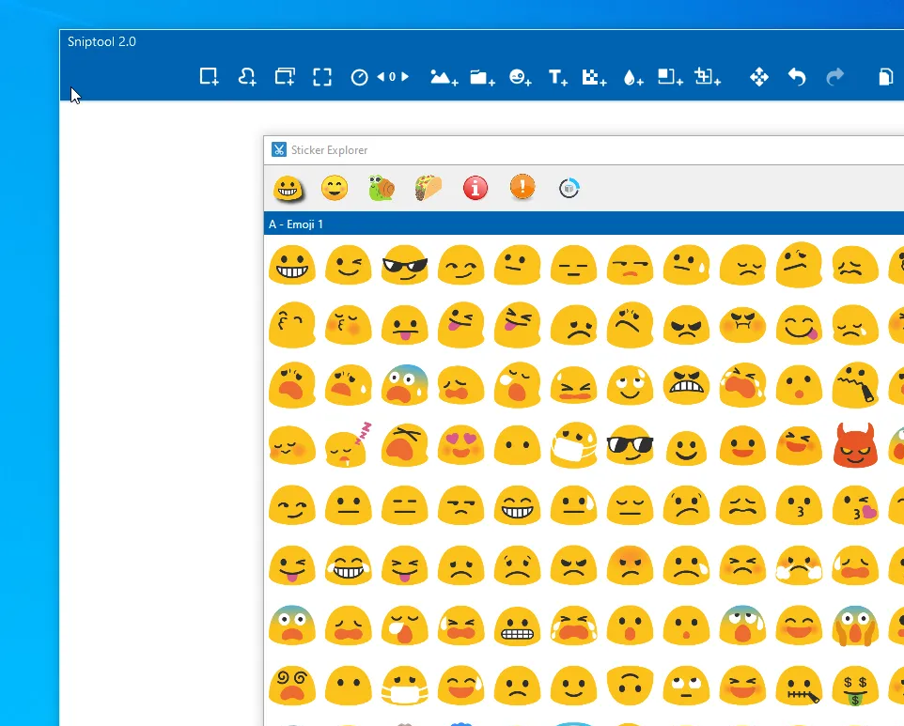
Task: Click the move arrows tool
Action: click(x=758, y=77)
